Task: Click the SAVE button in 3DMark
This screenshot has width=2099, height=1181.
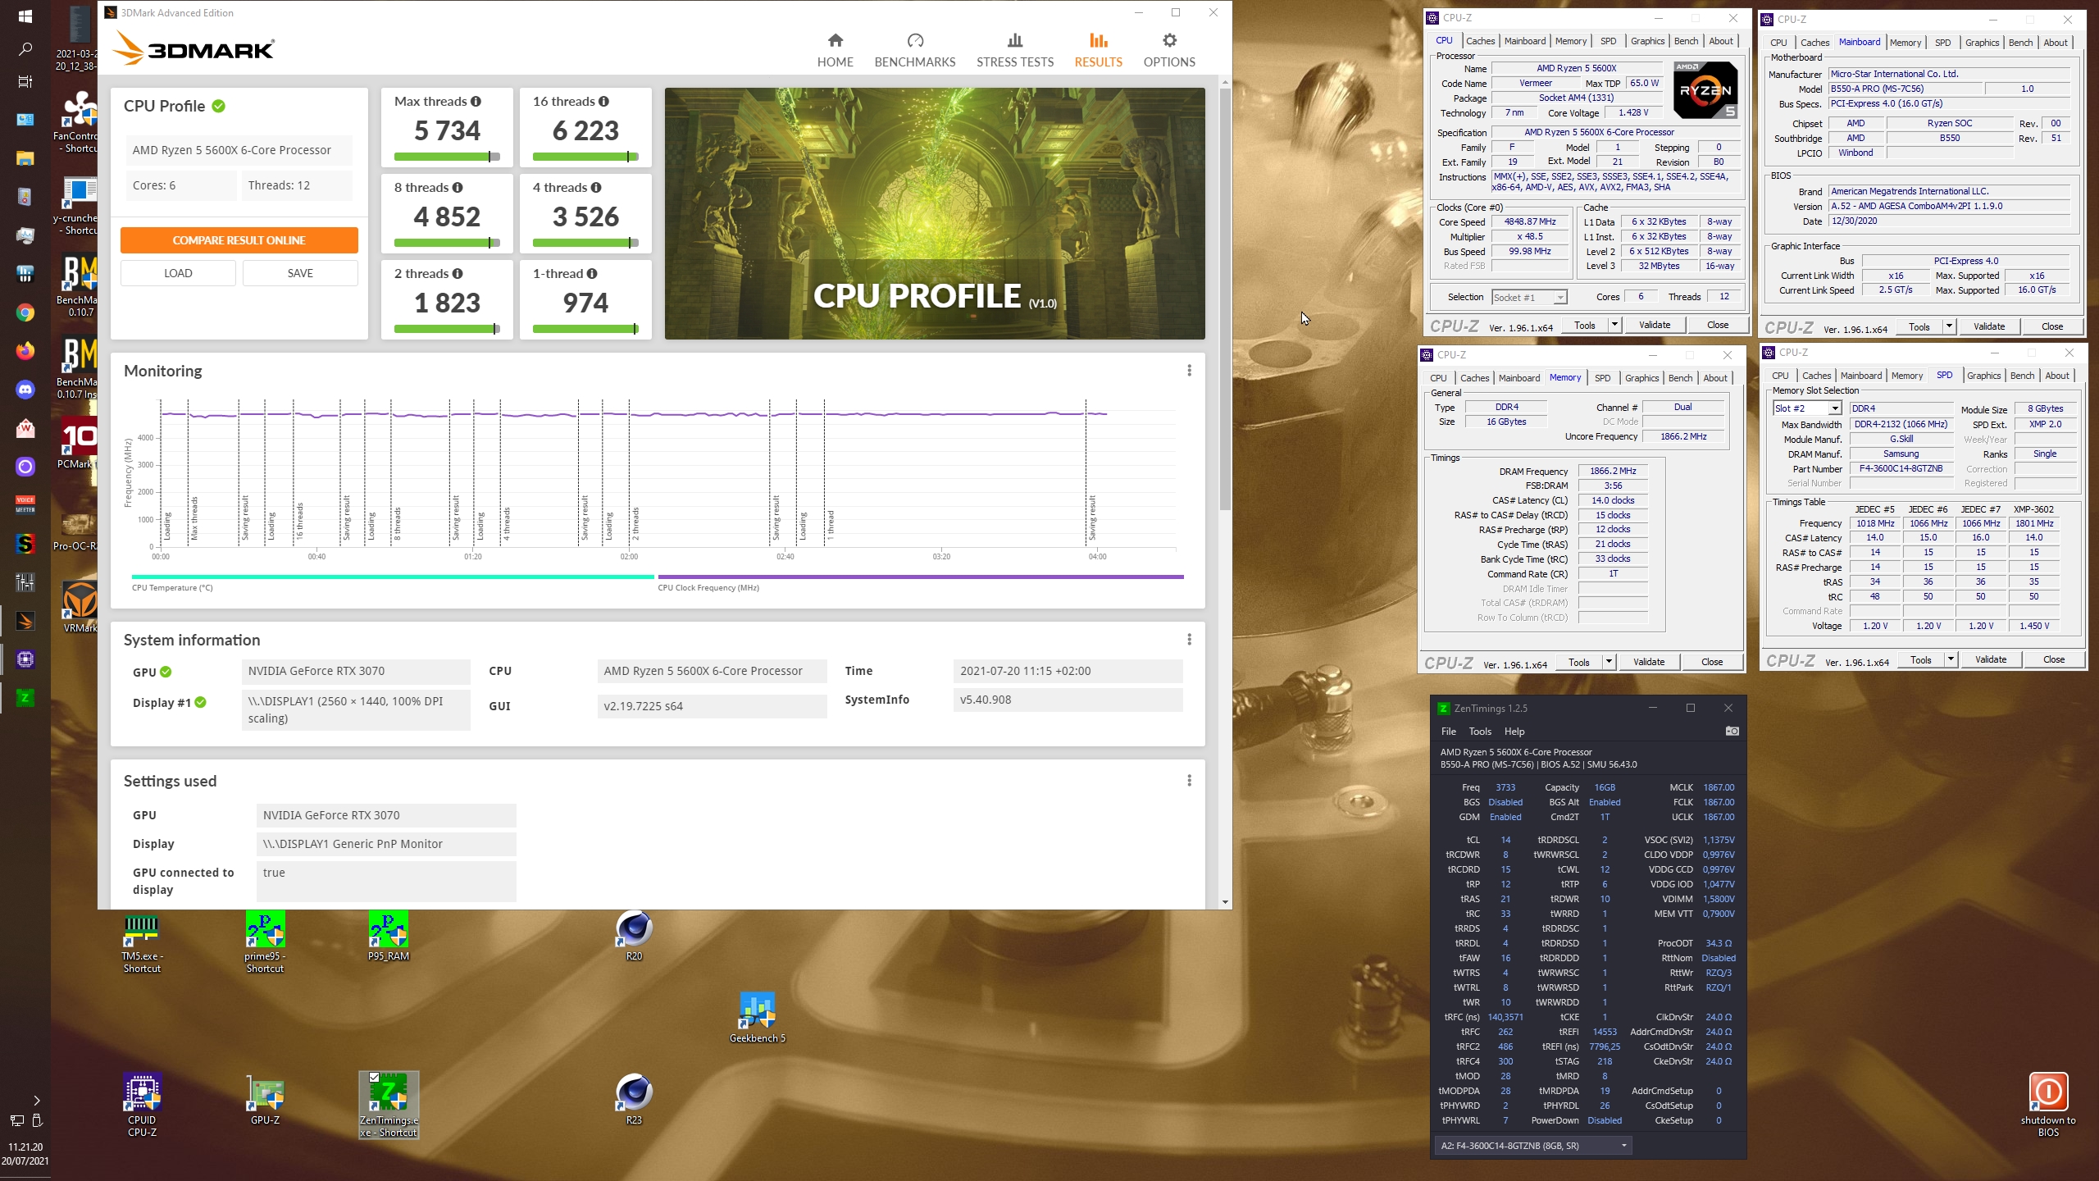Action: click(x=300, y=273)
